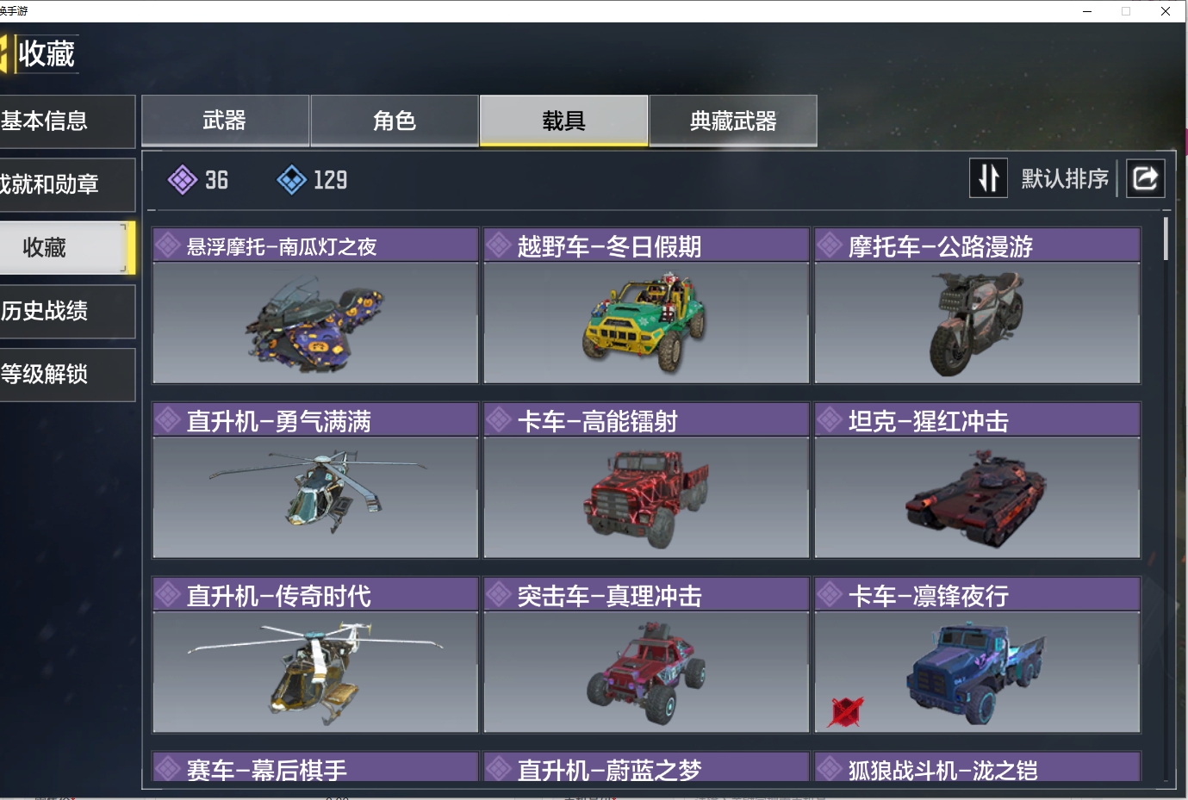The image size is (1188, 800).
Task: Switch to the 角色 tab
Action: coord(395,121)
